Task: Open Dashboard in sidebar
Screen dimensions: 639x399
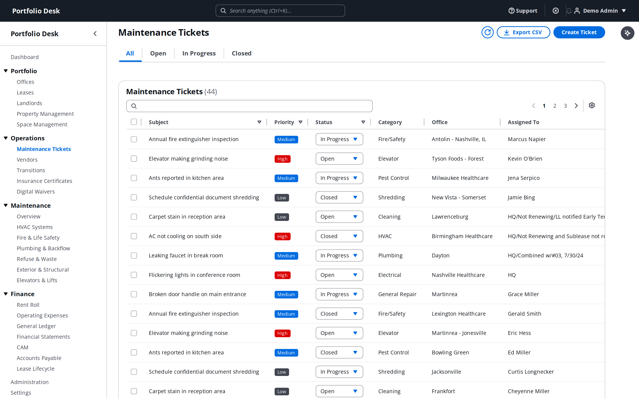Action: [25, 57]
